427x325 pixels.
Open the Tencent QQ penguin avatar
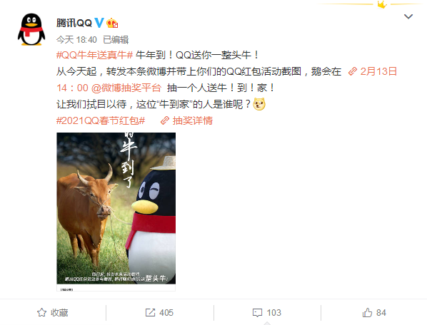pyautogui.click(x=31, y=29)
